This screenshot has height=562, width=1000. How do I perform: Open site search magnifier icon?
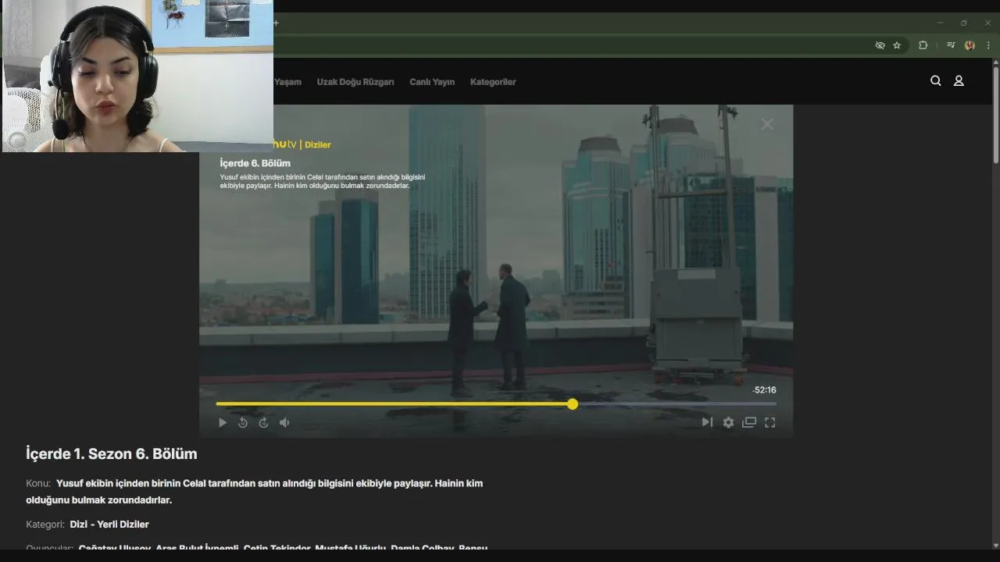click(x=935, y=80)
